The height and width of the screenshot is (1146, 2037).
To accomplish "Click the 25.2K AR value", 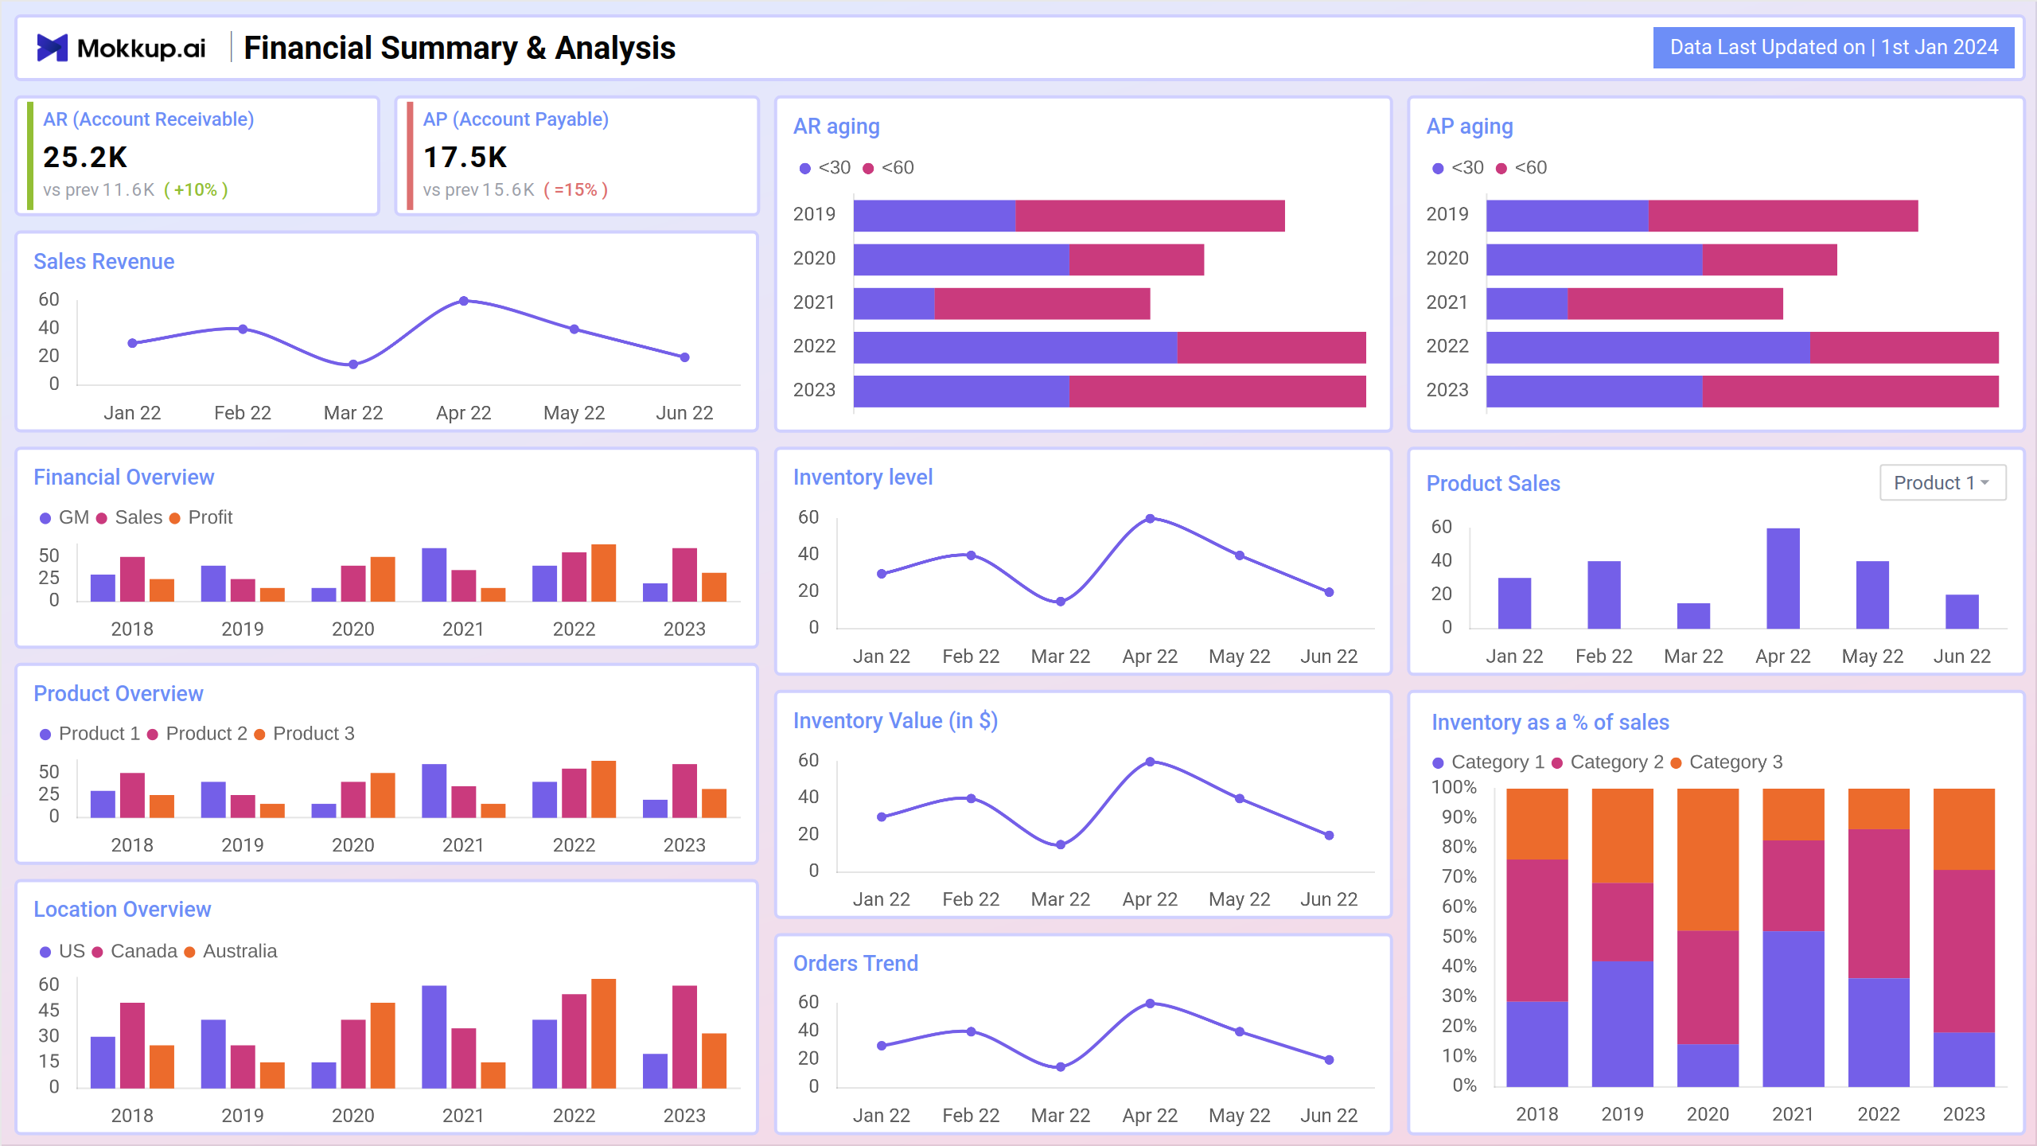I will pyautogui.click(x=85, y=157).
